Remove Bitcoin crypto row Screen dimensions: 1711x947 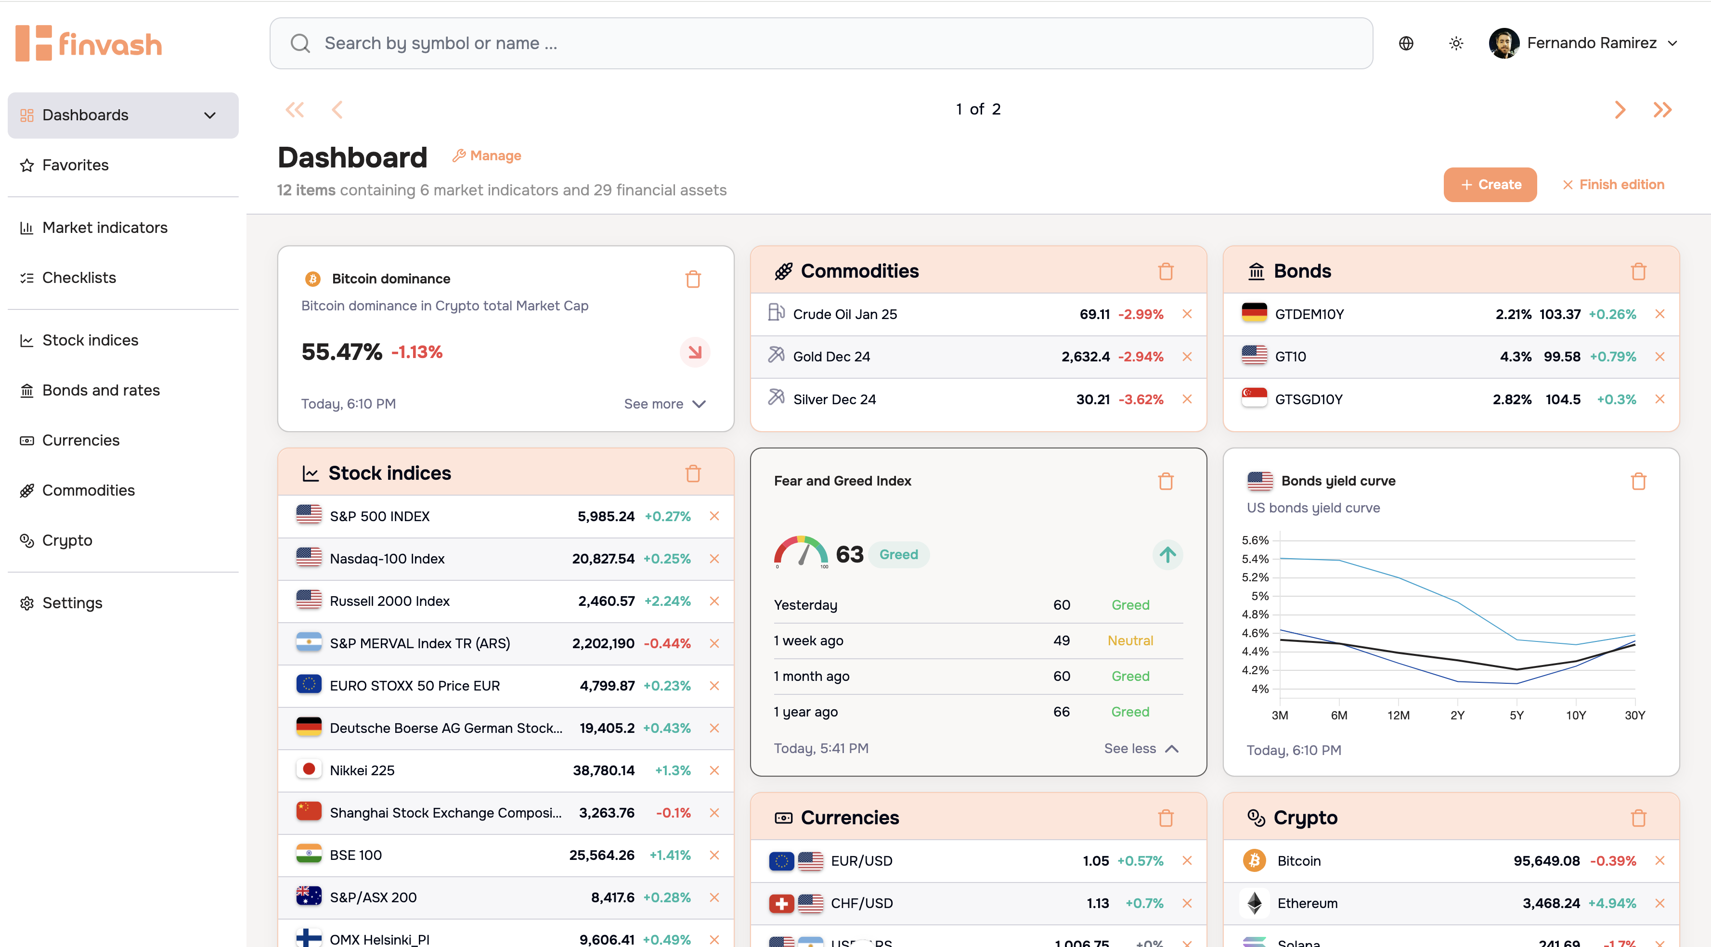coord(1660,861)
